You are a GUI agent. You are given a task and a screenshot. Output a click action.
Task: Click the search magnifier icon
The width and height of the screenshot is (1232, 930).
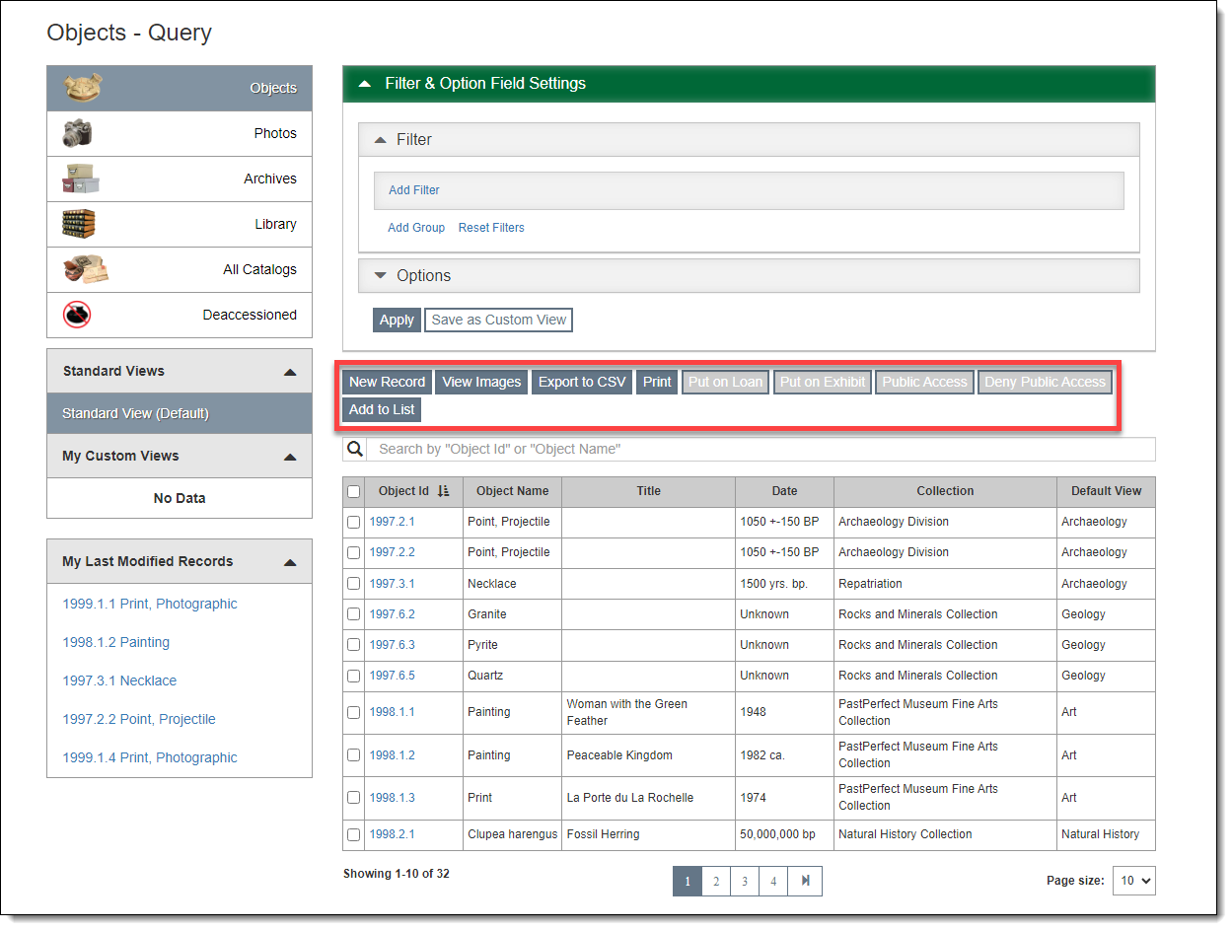tap(355, 449)
